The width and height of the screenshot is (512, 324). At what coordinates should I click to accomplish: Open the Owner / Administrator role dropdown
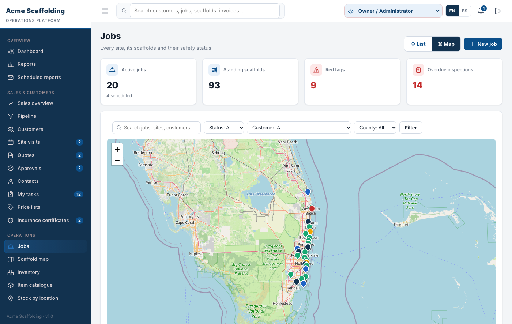[x=393, y=11]
